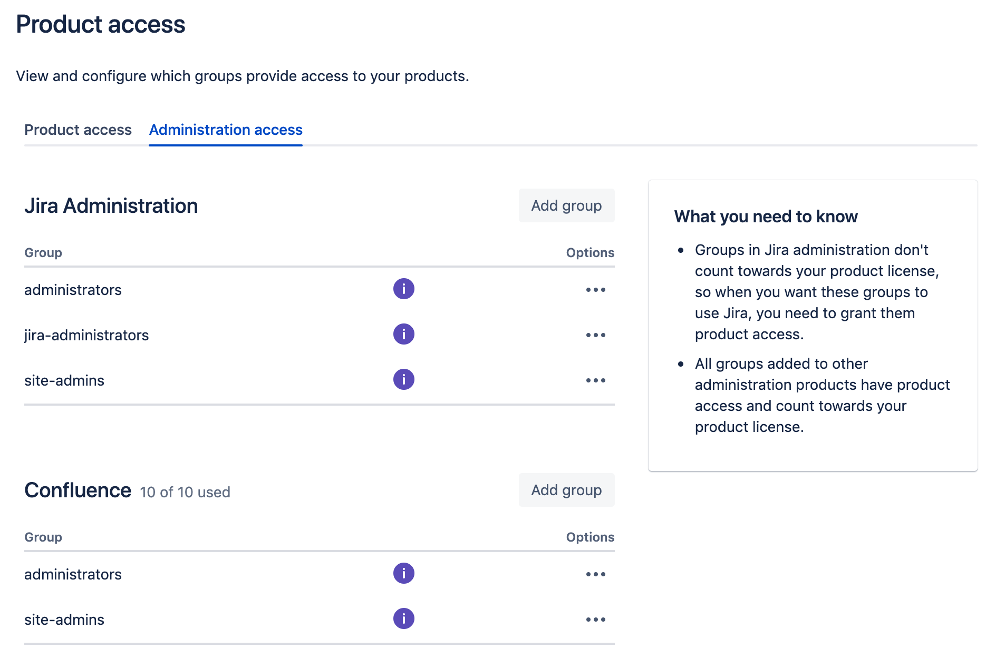This screenshot has width=1005, height=668.
Task: Open options menu for jira-administrators row
Action: pyautogui.click(x=595, y=335)
